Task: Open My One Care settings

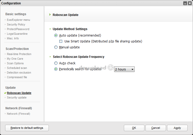Action: click(15, 59)
